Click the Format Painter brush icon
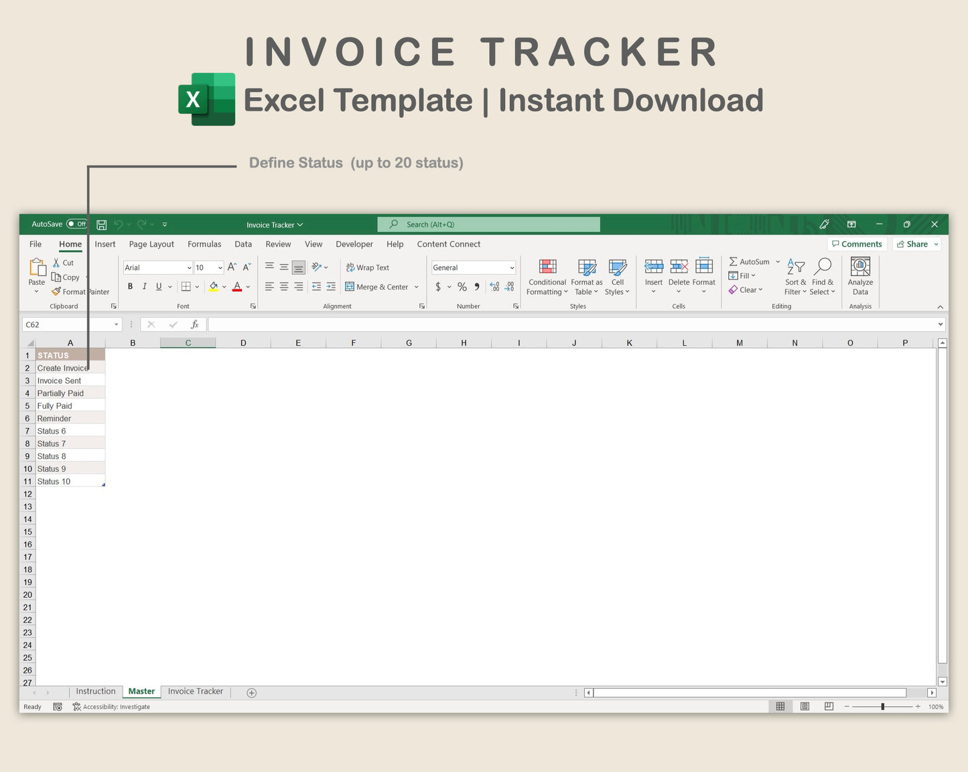The height and width of the screenshot is (772, 968). [x=56, y=292]
